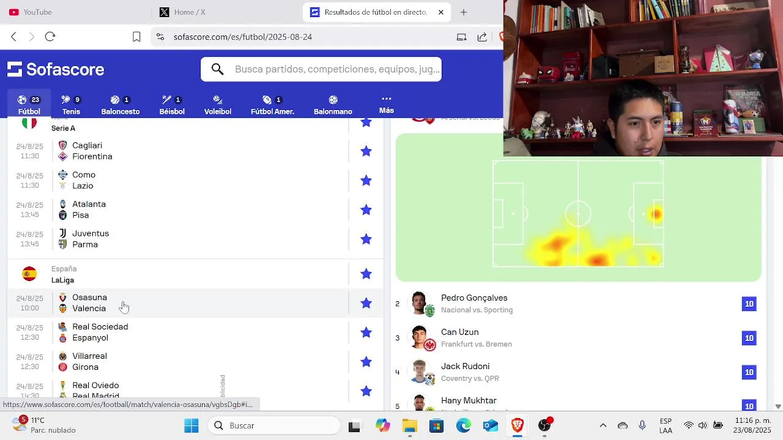Toggle favorite star for Osasuna vs Valencia
This screenshot has width=783, height=440.
click(366, 303)
